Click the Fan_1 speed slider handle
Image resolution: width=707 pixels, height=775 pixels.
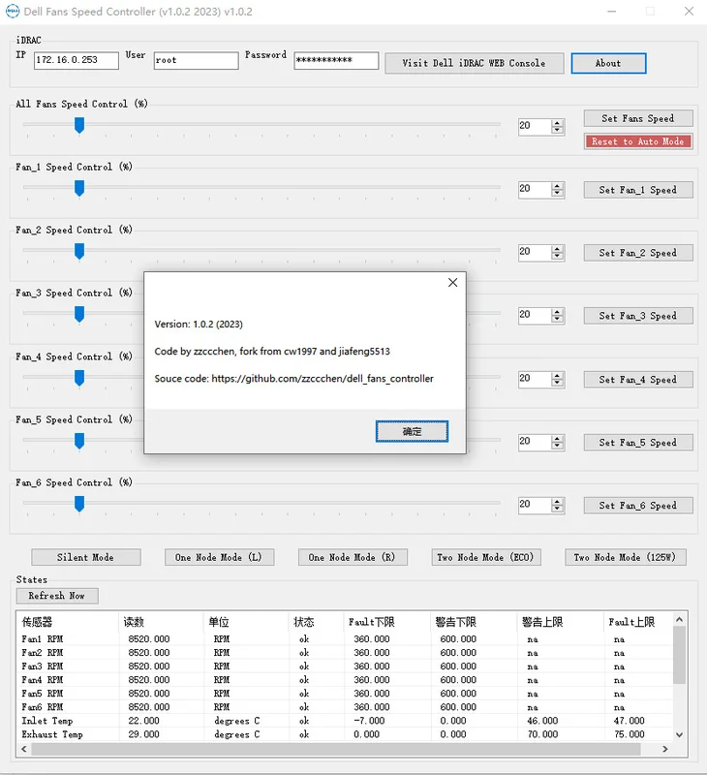(79, 188)
